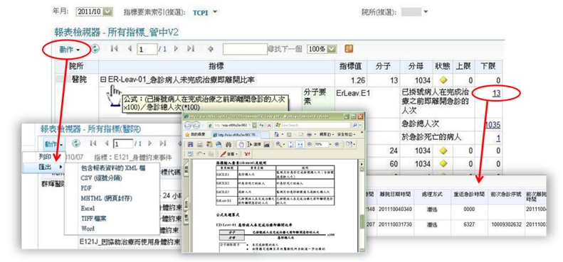Viewport: 563px width, 262px height.
Task: Open 我的最愛 favorites in IE
Action: [195, 134]
